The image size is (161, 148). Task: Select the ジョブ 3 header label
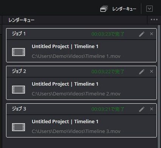[x=19, y=109]
